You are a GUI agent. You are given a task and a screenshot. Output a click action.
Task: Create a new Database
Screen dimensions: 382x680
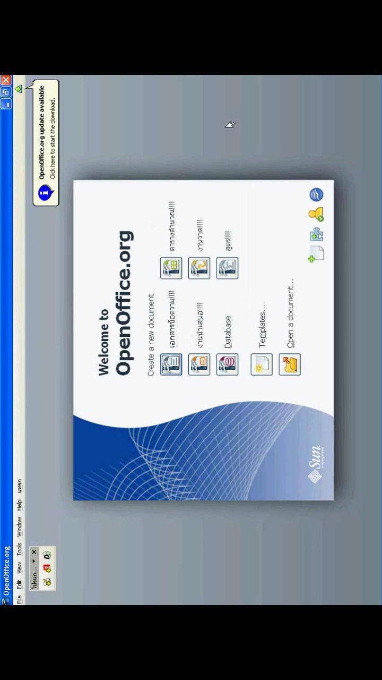click(227, 364)
